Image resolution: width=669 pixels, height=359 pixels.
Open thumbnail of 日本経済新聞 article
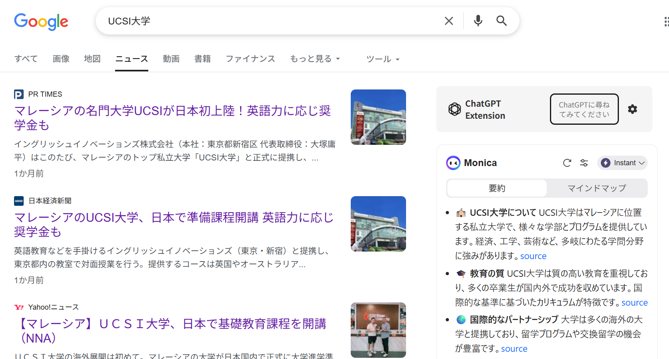378,224
